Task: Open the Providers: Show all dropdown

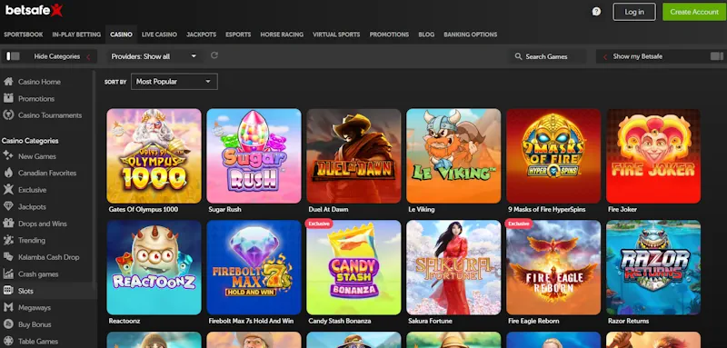Action: point(154,56)
